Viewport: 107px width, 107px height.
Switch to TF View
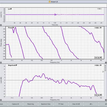[x=61, y=104]
